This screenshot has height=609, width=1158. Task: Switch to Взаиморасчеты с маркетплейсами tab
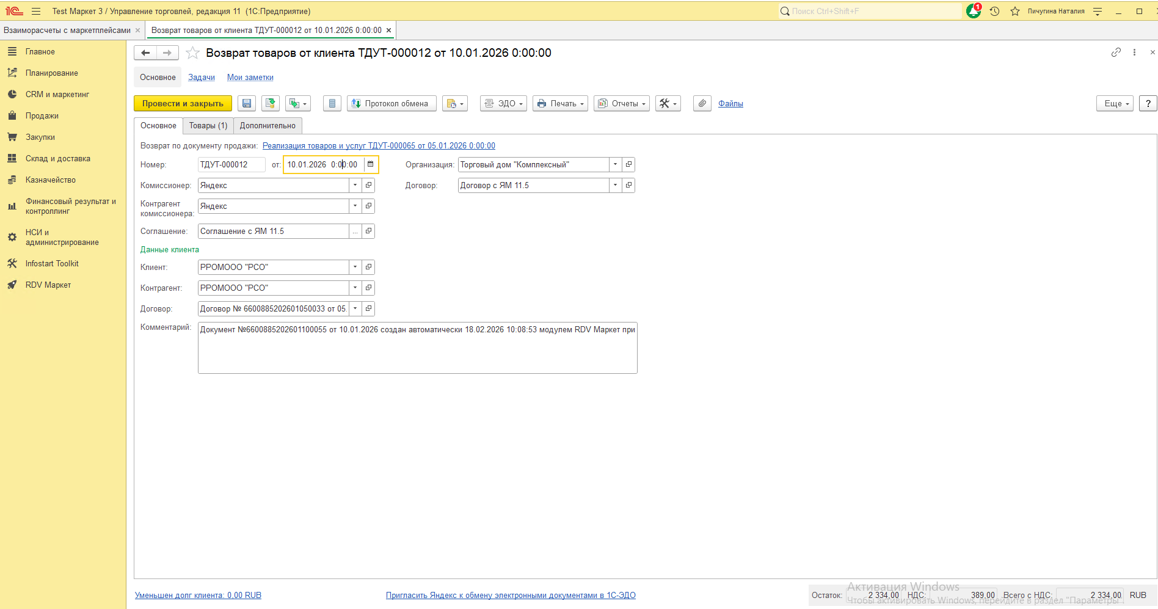(x=67, y=30)
